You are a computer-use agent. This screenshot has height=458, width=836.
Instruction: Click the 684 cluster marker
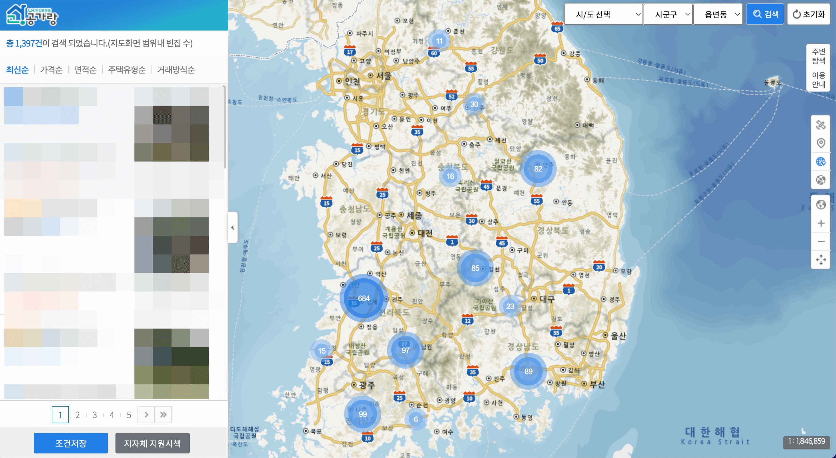(x=364, y=298)
